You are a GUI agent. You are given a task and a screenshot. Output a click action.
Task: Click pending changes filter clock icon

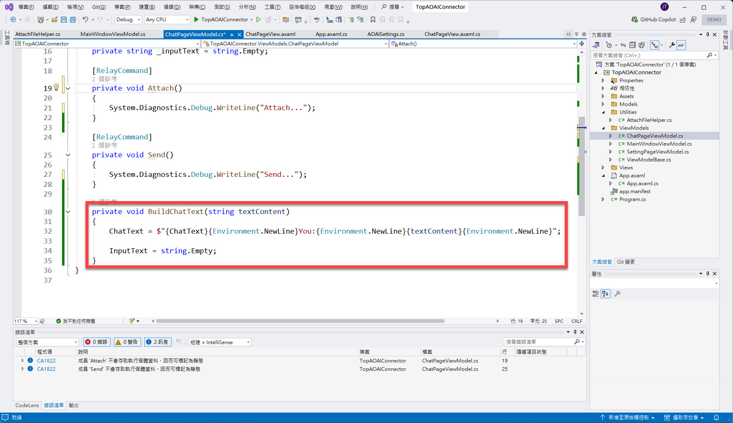tap(609, 45)
